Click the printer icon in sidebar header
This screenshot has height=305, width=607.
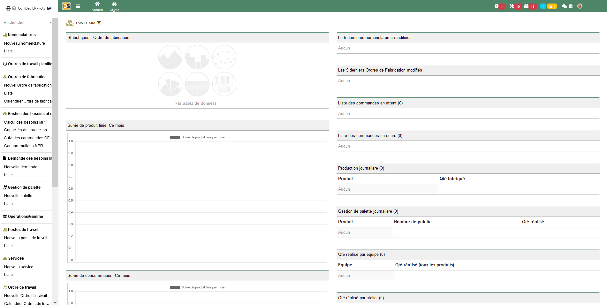8,8
